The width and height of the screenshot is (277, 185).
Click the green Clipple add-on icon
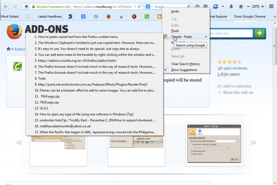point(17,67)
